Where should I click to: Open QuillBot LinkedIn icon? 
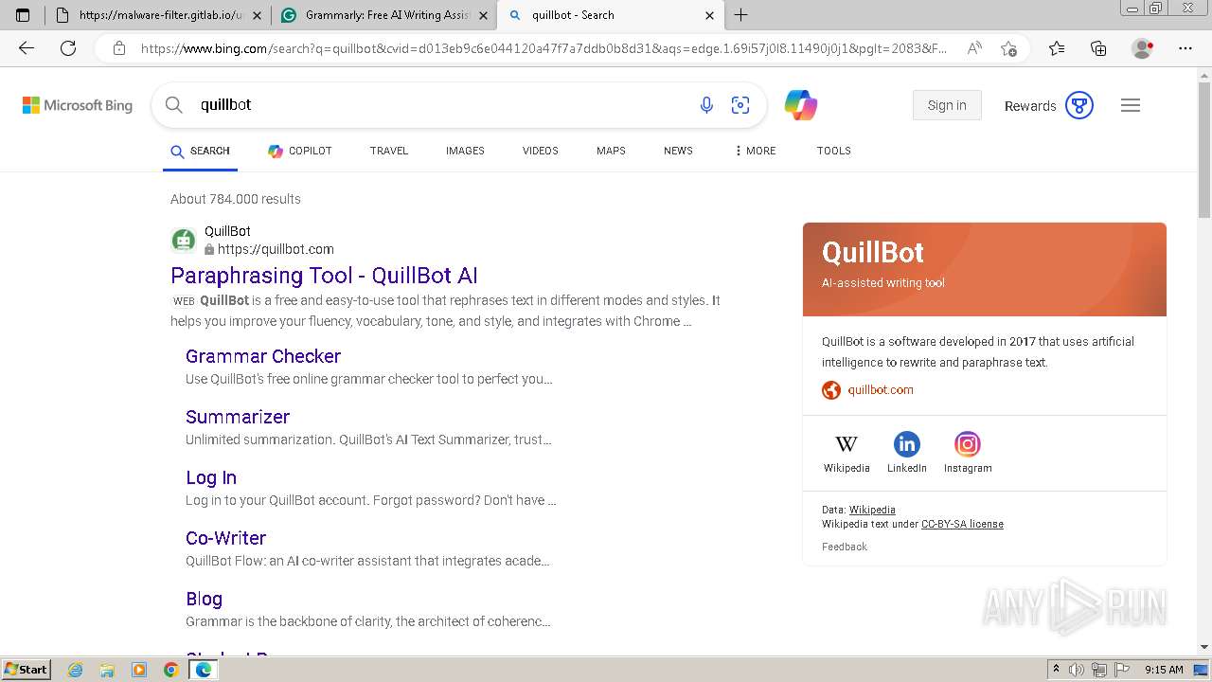[907, 444]
